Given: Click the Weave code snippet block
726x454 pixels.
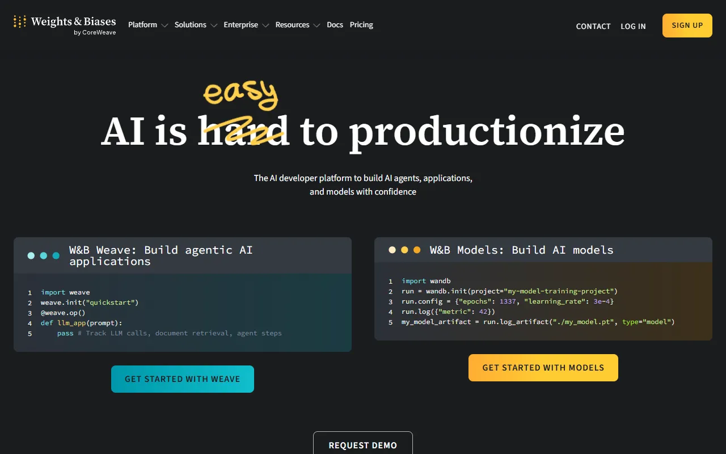Looking at the screenshot, I should [x=183, y=313].
